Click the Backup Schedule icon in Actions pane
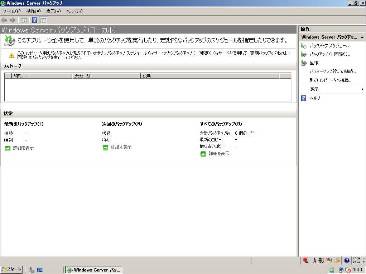This screenshot has width=366, height=274. pos(304,46)
